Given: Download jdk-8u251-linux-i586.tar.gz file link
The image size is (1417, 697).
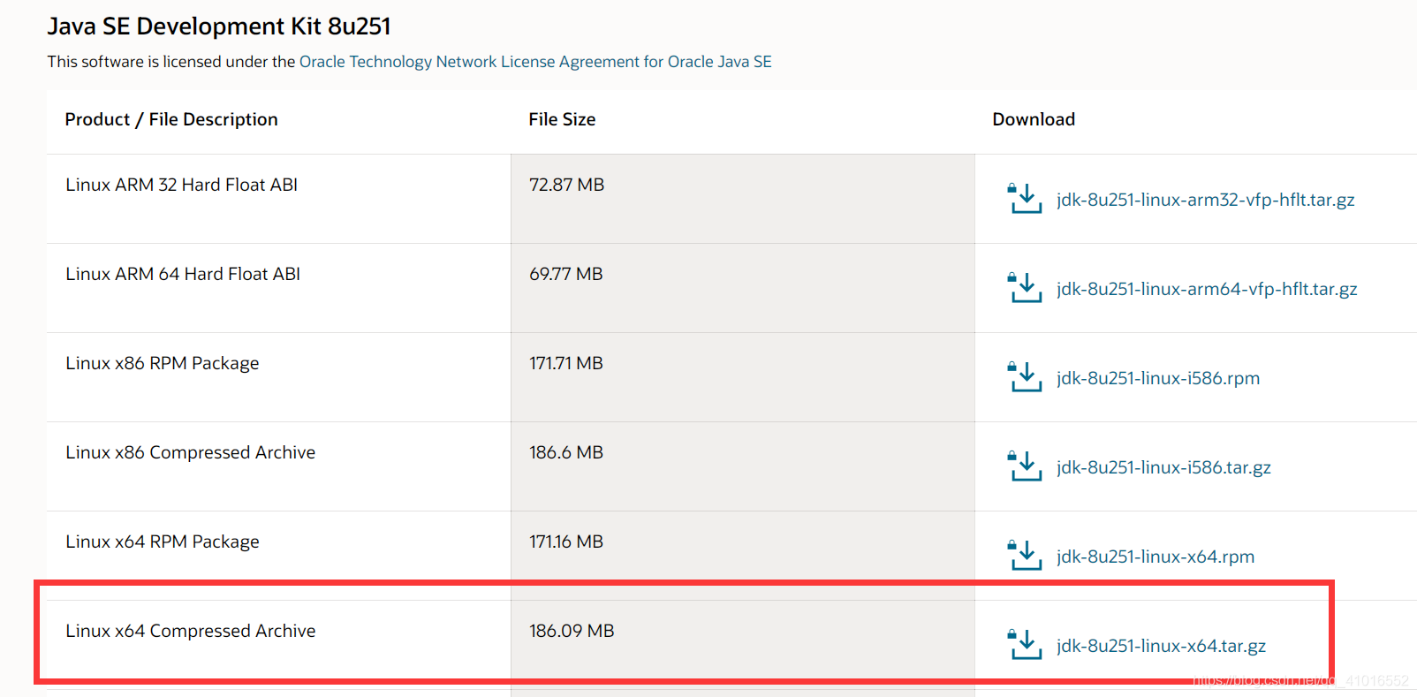Looking at the screenshot, I should click(x=1163, y=467).
